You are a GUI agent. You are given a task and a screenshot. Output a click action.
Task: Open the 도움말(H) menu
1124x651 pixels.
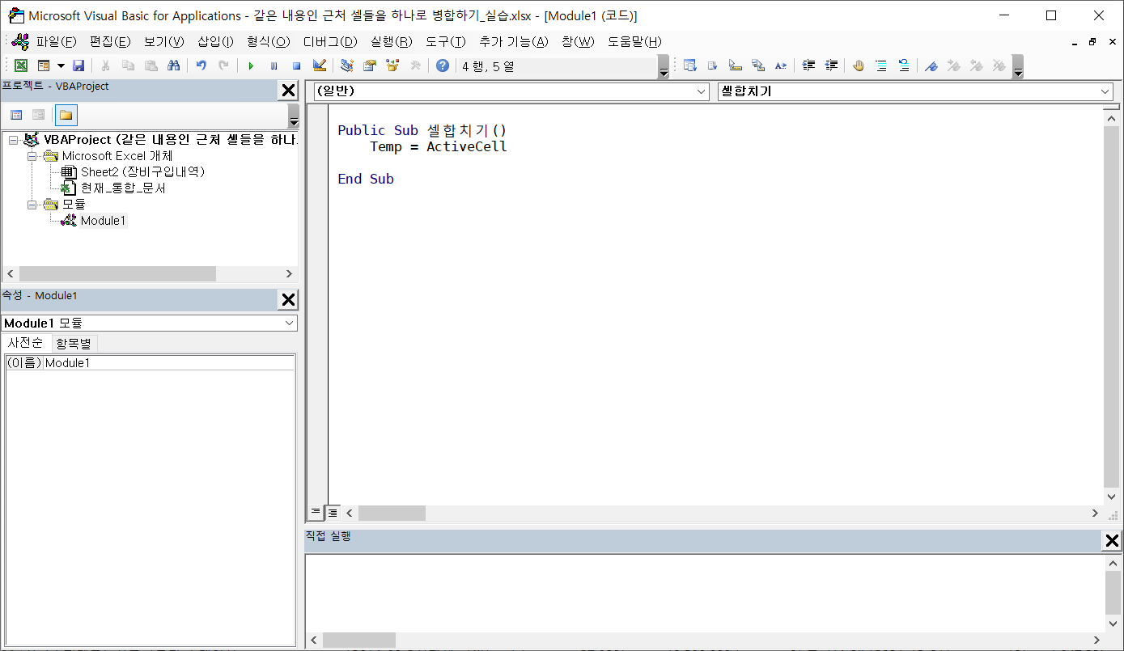click(634, 42)
